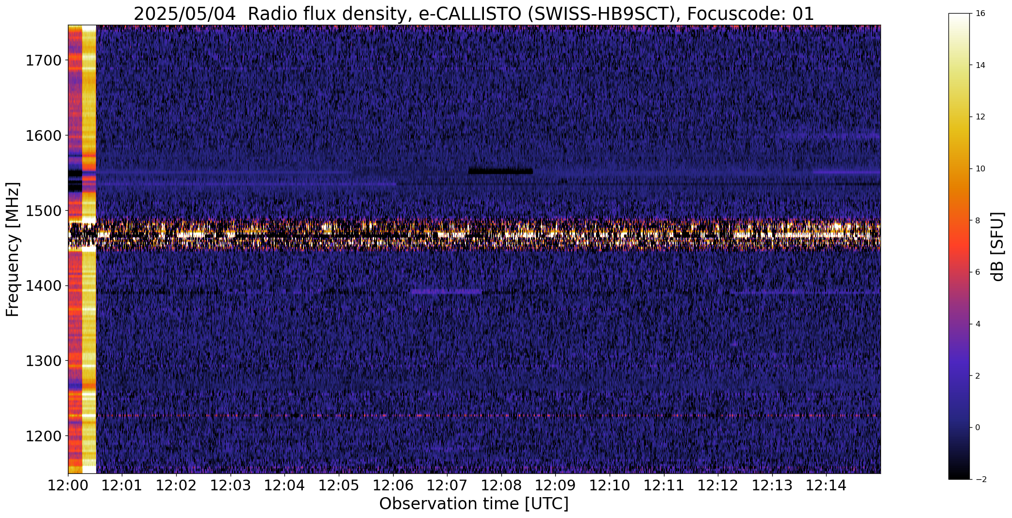
Task: Click the 12:13 time tick label
Action: [x=772, y=485]
